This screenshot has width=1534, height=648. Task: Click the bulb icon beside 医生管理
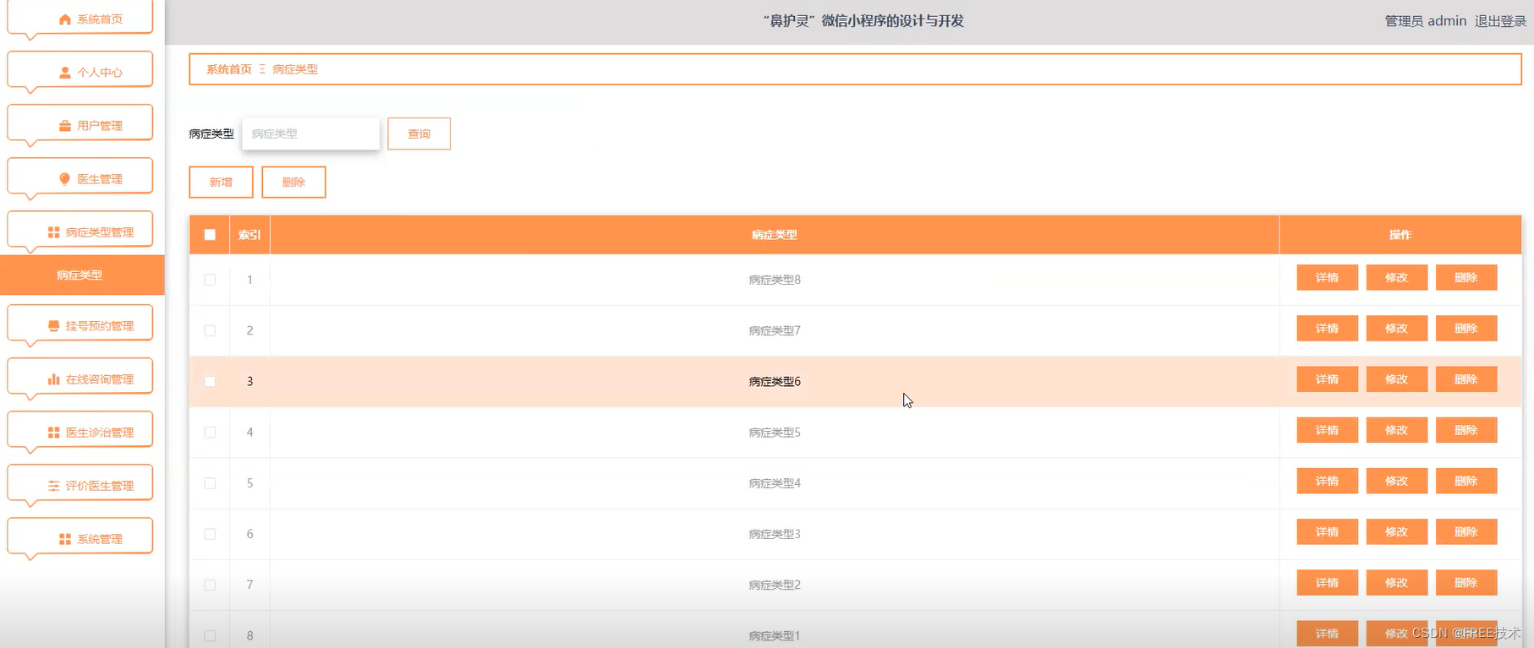65,179
